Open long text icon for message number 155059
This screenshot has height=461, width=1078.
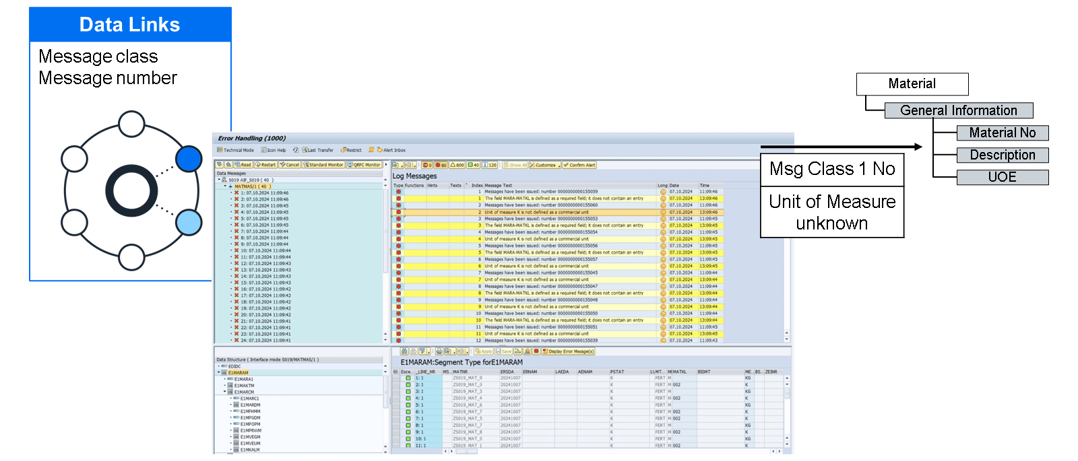tap(663, 192)
